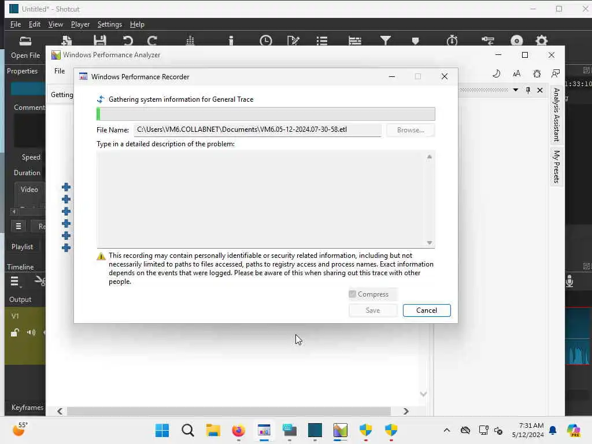Open the Recent clock icon in Shotcut

(x=266, y=40)
